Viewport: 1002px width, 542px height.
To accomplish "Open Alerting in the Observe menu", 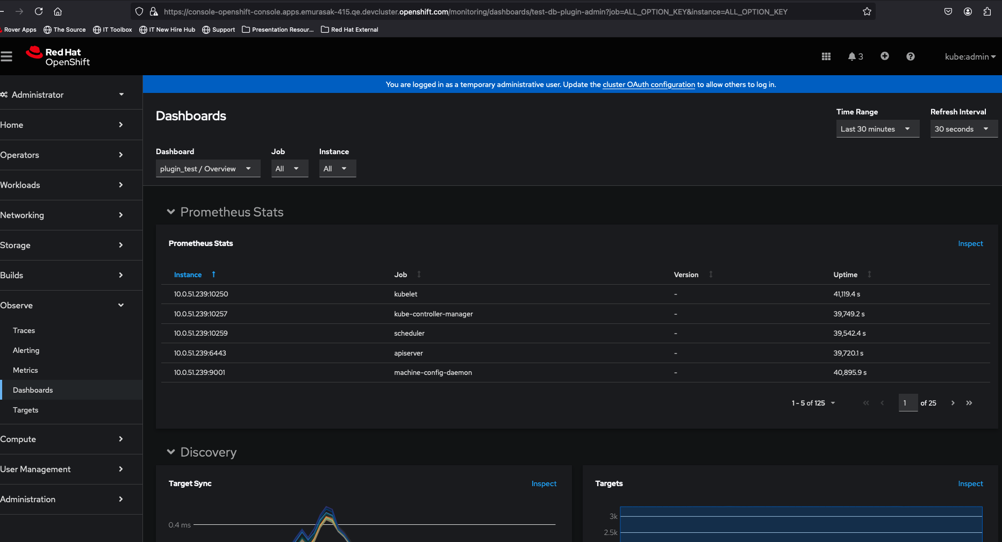I will pyautogui.click(x=26, y=350).
